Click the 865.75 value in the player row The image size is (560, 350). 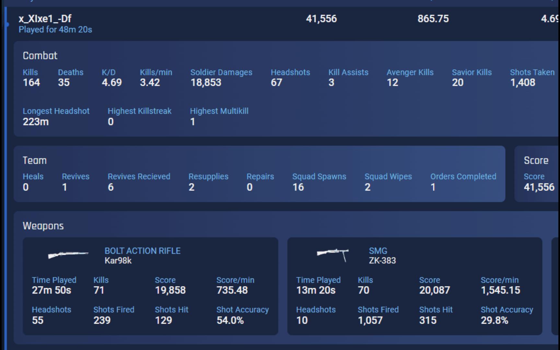pyautogui.click(x=433, y=18)
